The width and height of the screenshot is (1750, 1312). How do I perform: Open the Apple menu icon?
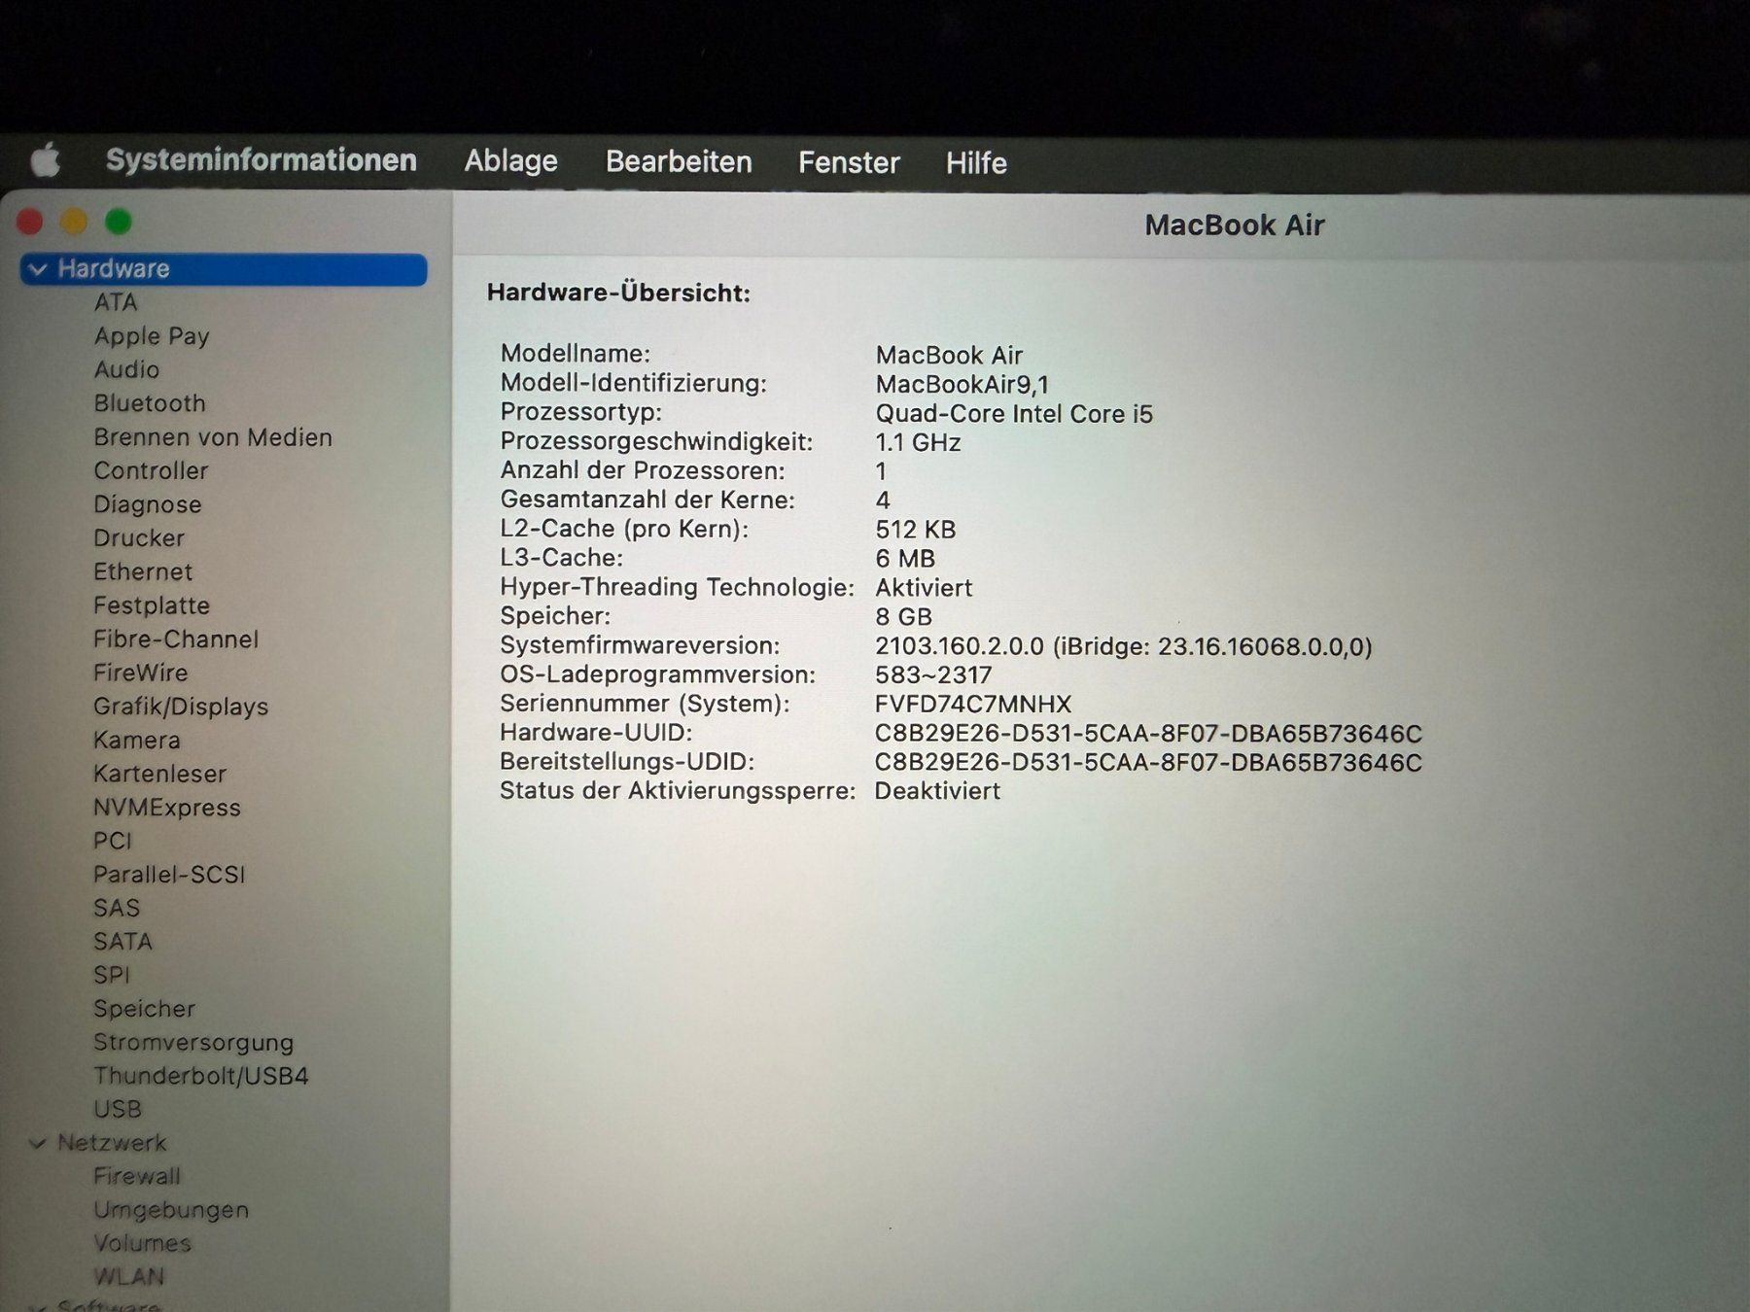tap(45, 160)
